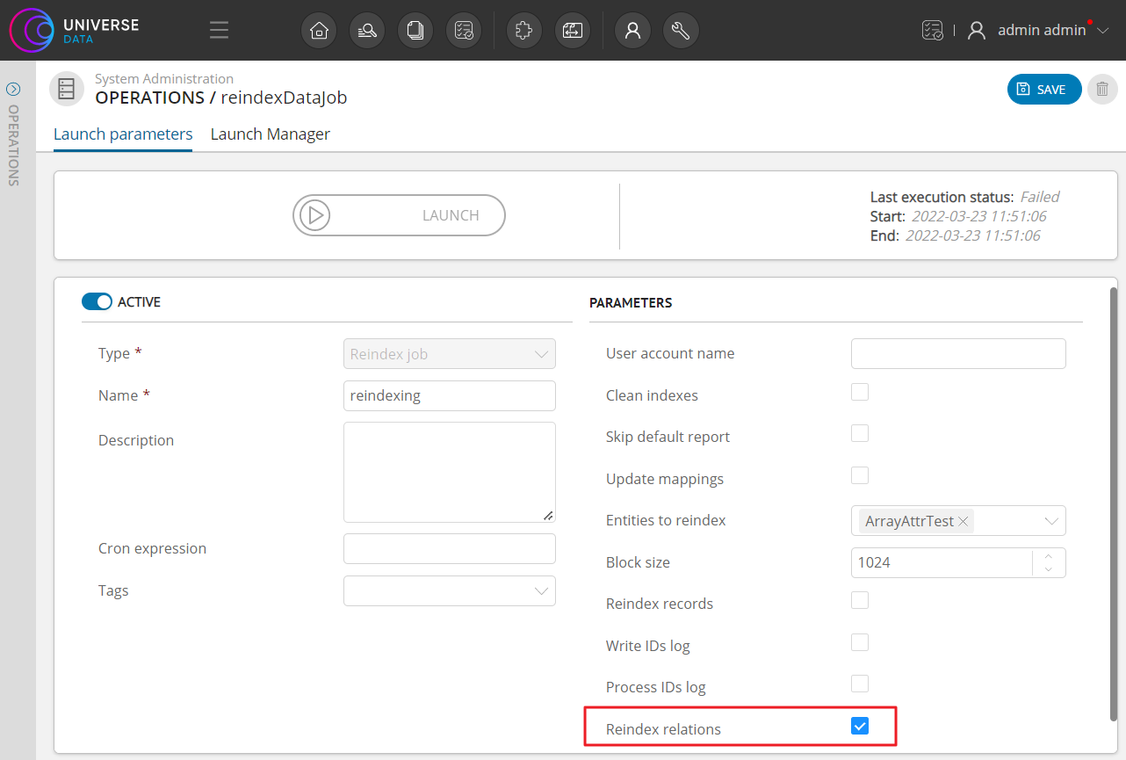Open the data import-export arrows icon

pos(573,31)
